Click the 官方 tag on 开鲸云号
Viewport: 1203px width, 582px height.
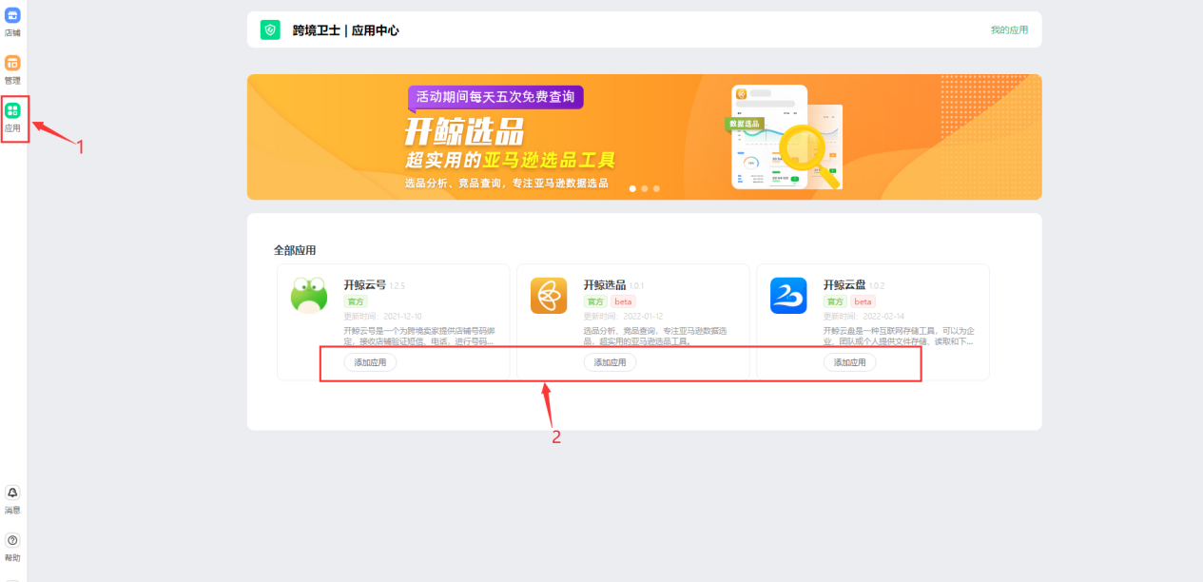[355, 301]
